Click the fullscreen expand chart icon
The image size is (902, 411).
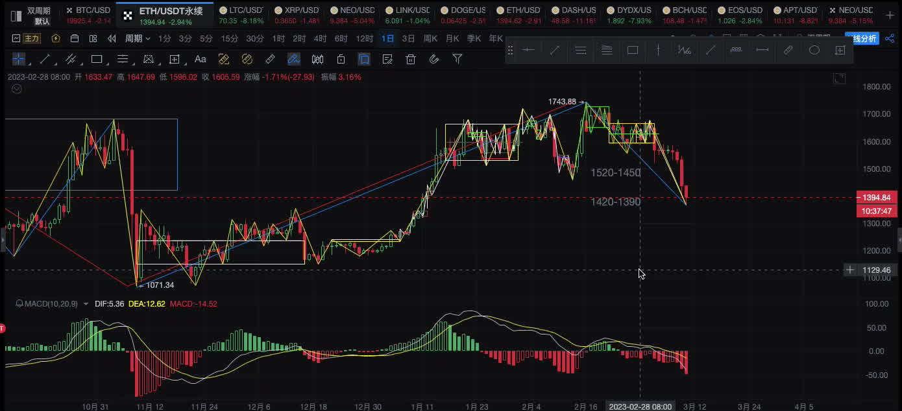[839, 78]
